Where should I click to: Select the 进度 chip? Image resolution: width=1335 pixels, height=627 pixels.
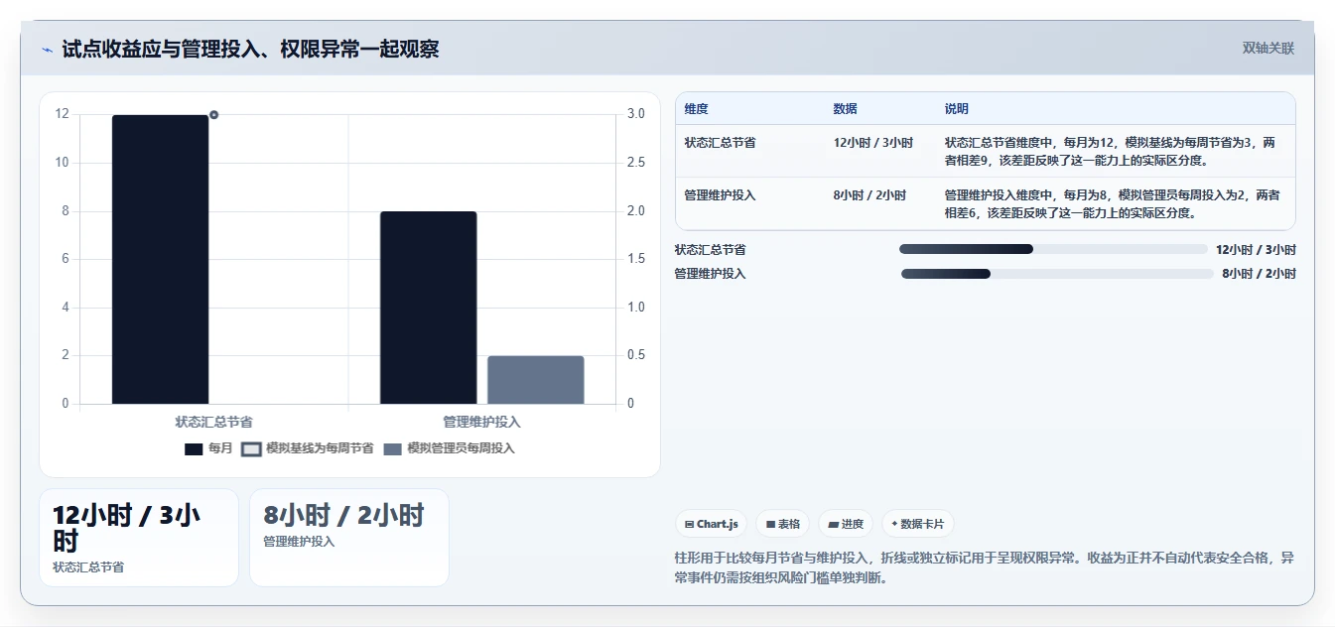(x=846, y=524)
